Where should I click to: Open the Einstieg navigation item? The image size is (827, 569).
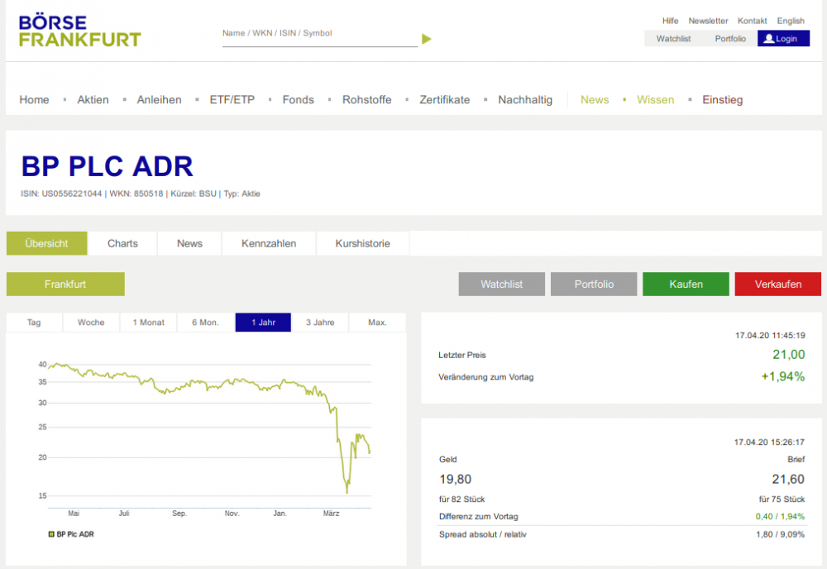click(722, 100)
